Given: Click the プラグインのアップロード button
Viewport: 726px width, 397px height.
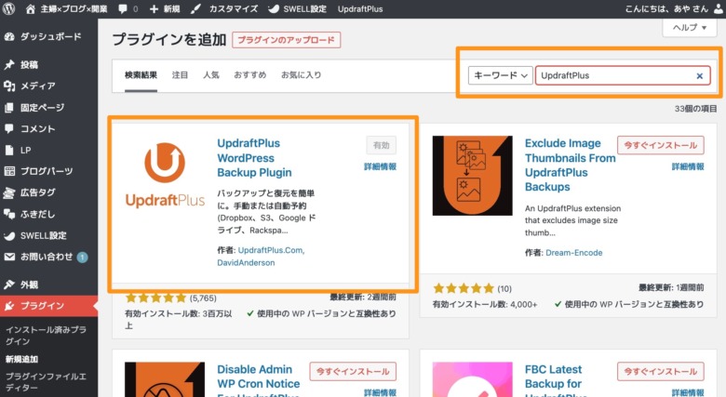Looking at the screenshot, I should 286,40.
